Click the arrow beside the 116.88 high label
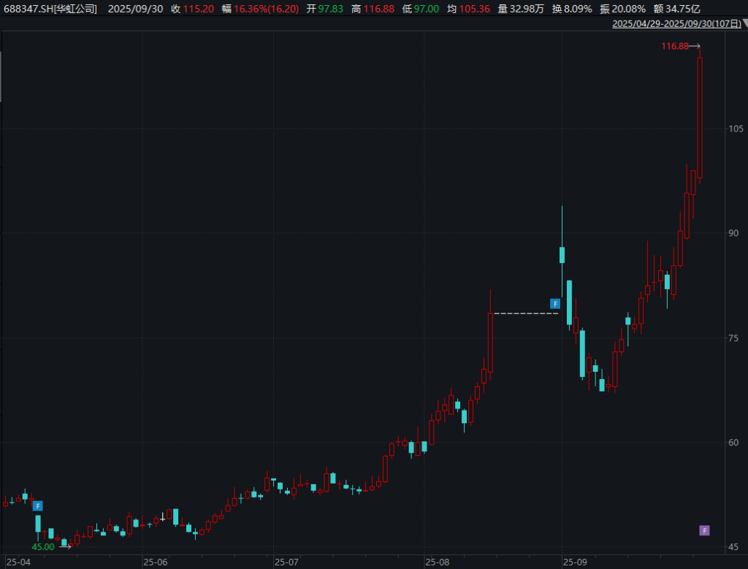The image size is (748, 569). pyautogui.click(x=695, y=46)
